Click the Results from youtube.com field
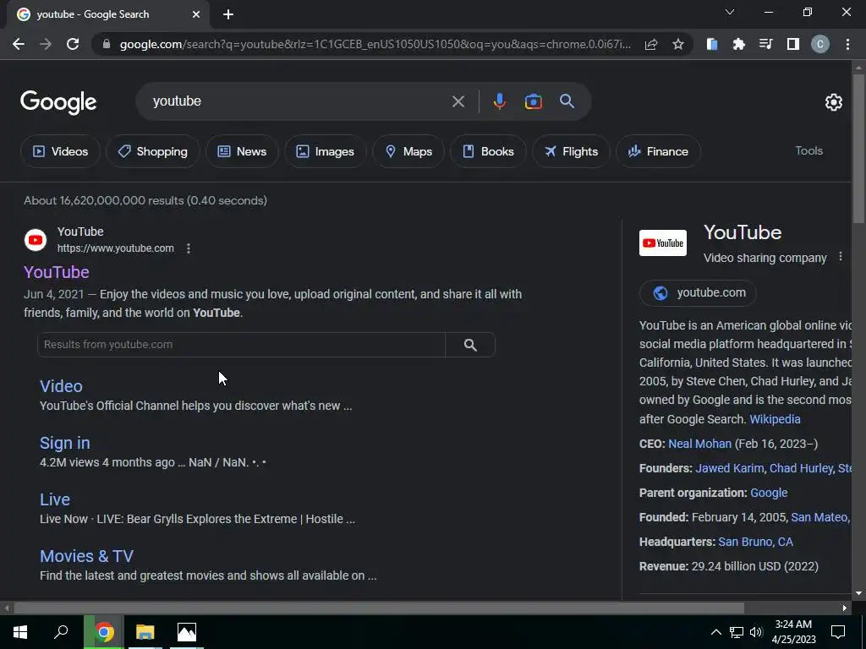The height and width of the screenshot is (649, 866). click(241, 345)
